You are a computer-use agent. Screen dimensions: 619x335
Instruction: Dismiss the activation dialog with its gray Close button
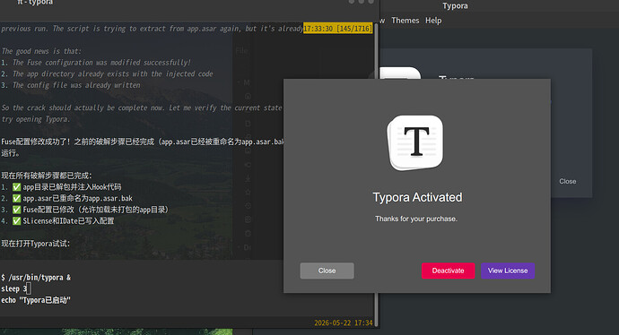pos(327,271)
